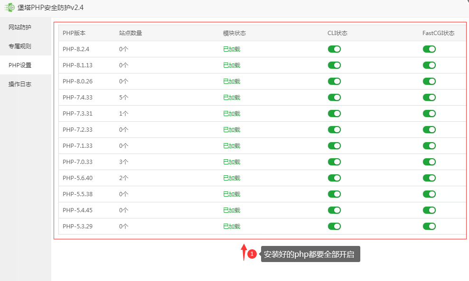The width and height of the screenshot is (469, 281).
Task: Disable CLI status for PHP-8.1.13
Action: coord(334,65)
